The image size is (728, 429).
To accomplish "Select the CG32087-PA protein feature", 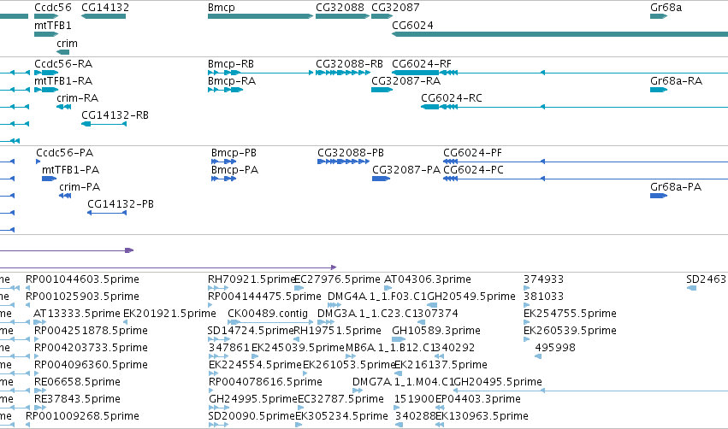I will point(381,179).
